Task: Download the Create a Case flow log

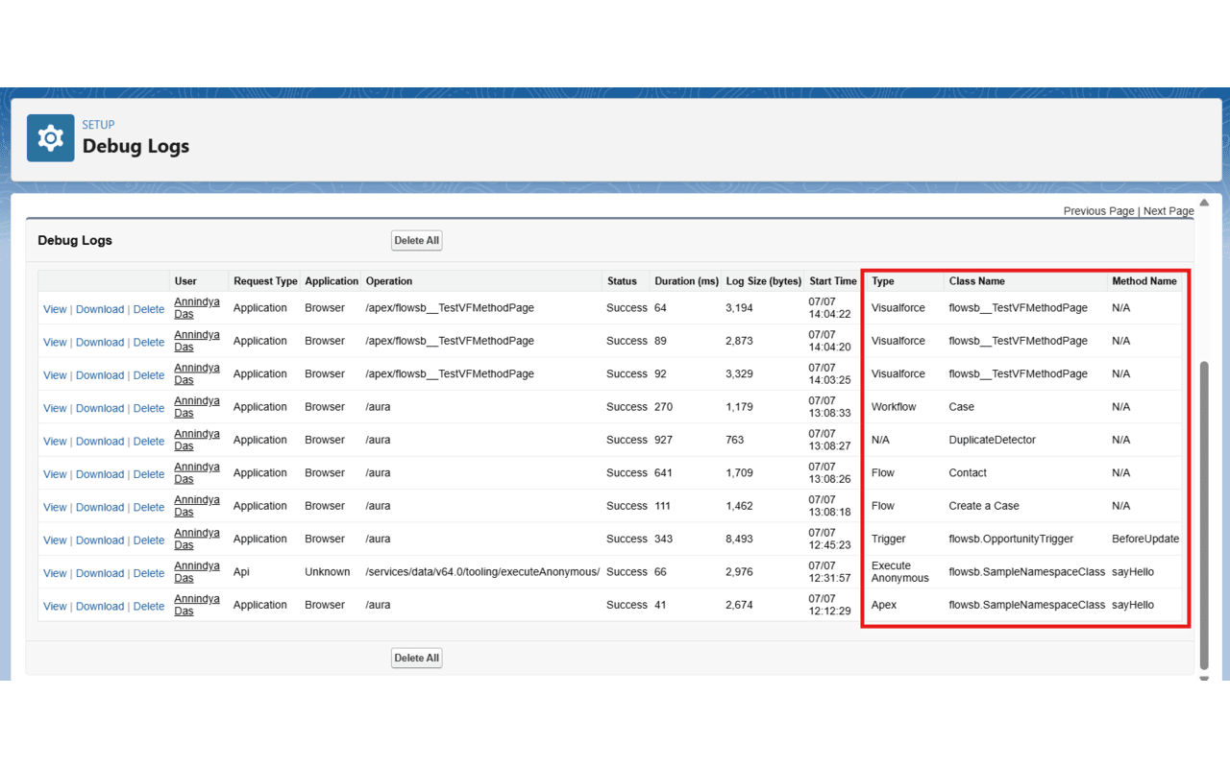Action: (100, 507)
